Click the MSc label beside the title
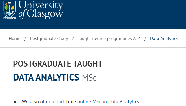 tap(89, 78)
